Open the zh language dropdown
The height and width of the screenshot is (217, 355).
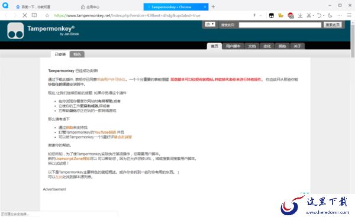(210, 24)
